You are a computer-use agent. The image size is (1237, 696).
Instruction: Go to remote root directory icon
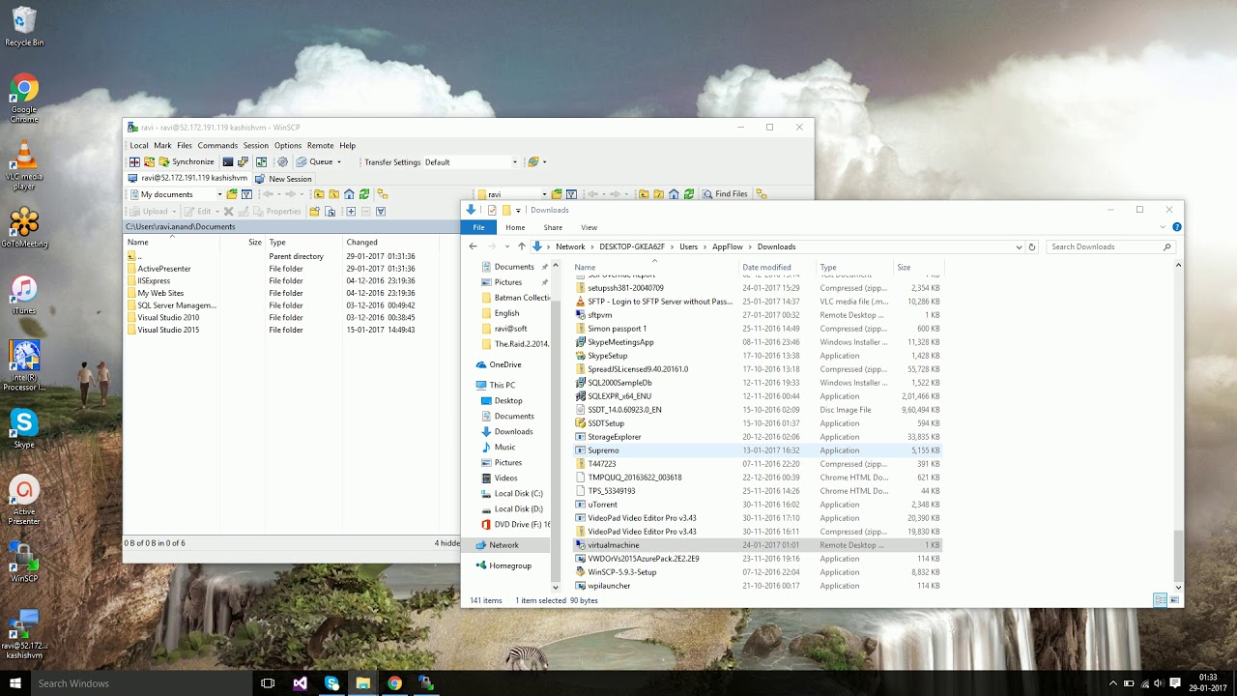pyautogui.click(x=658, y=194)
